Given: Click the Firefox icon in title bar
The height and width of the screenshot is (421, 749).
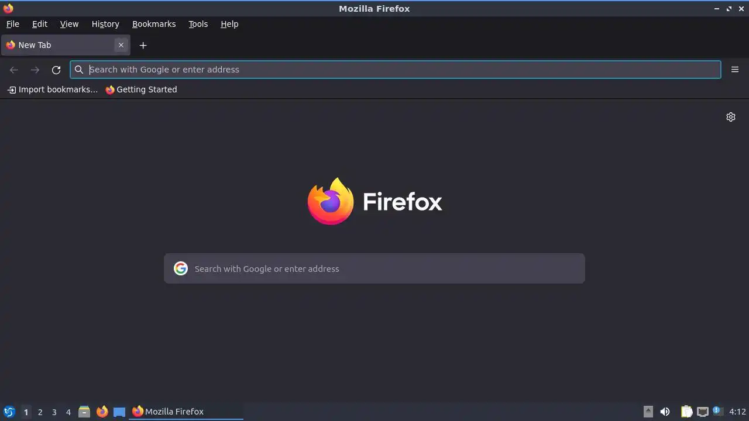Looking at the screenshot, I should [x=8, y=8].
